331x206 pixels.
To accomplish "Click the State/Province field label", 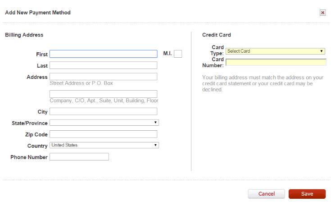I will click(30, 123).
